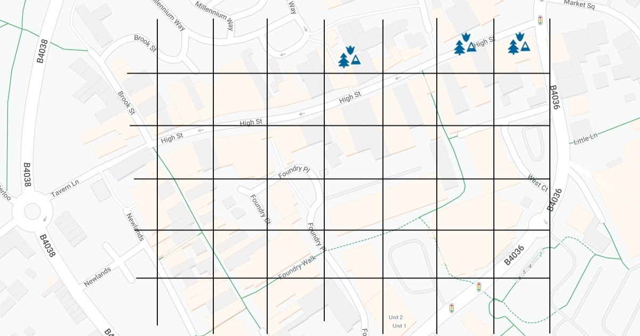Select the Unit 1 building label

tap(399, 326)
